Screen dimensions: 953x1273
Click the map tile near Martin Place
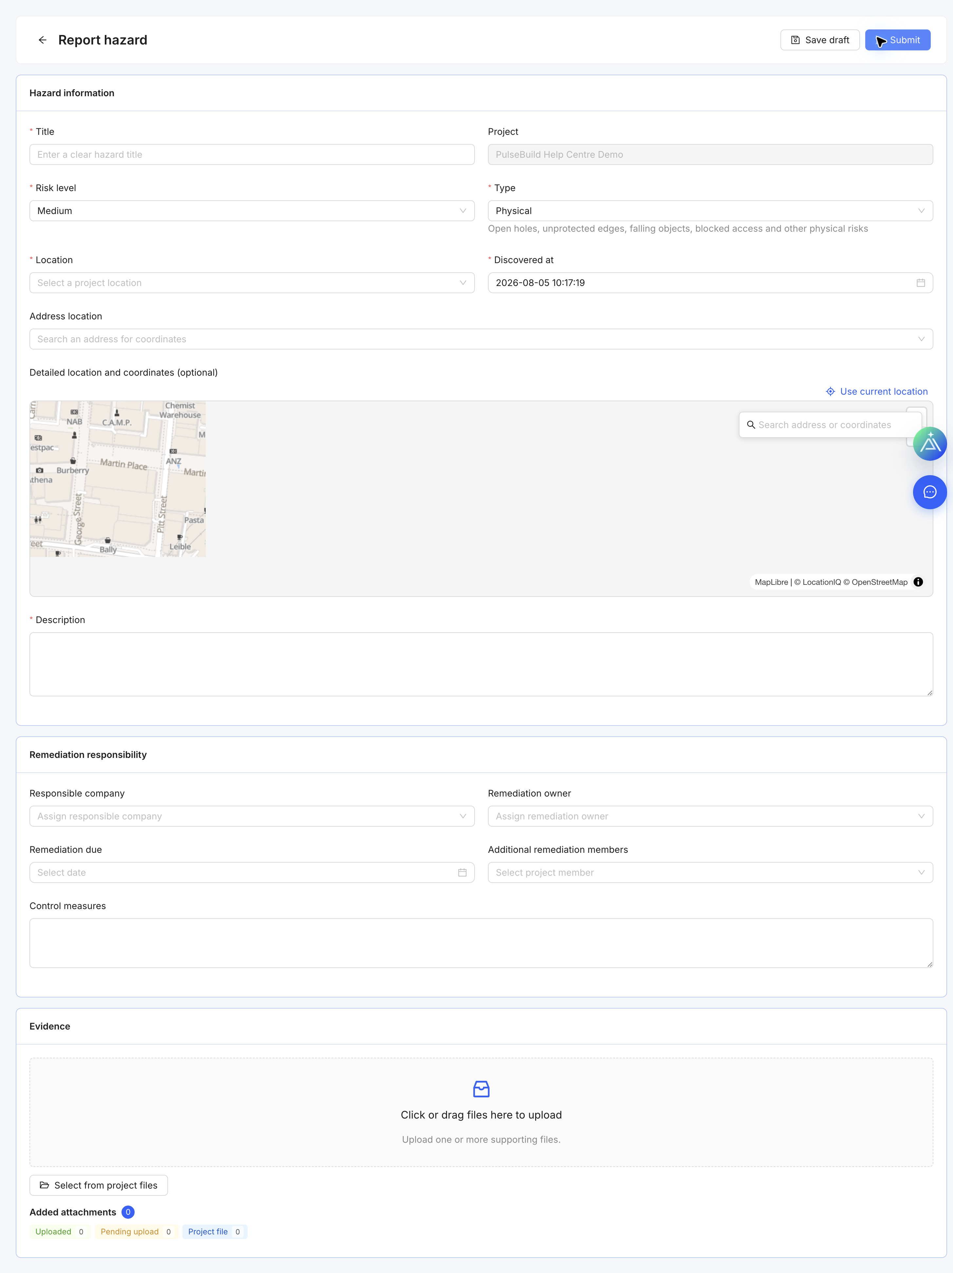tap(118, 479)
